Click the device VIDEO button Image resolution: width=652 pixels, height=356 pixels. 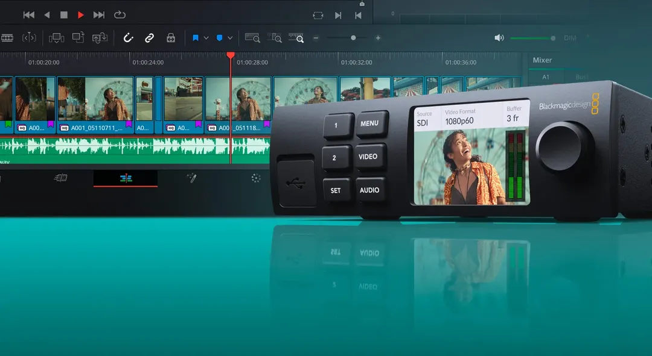[371, 157]
